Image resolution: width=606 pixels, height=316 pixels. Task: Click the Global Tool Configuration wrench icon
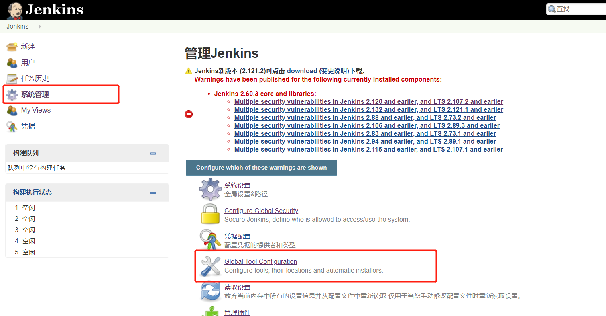point(210,266)
